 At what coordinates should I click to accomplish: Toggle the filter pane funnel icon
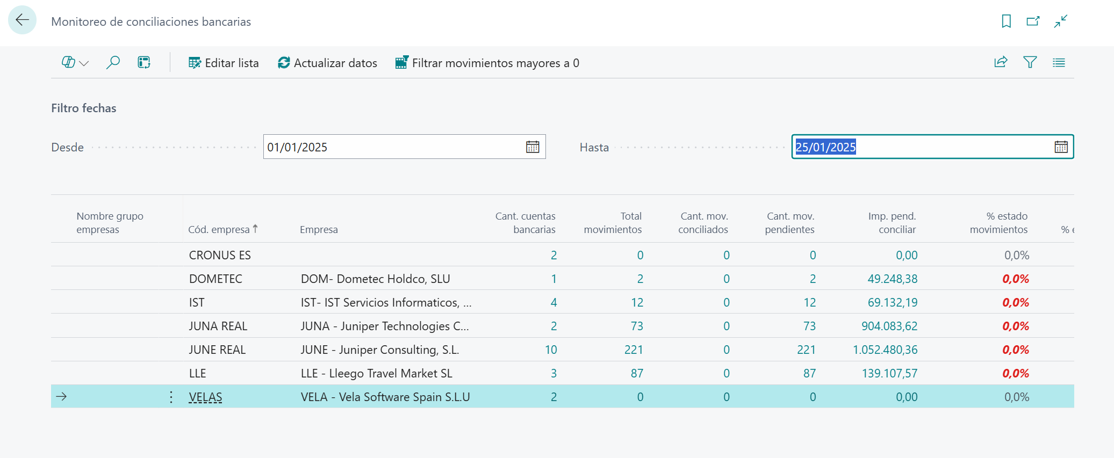point(1030,62)
